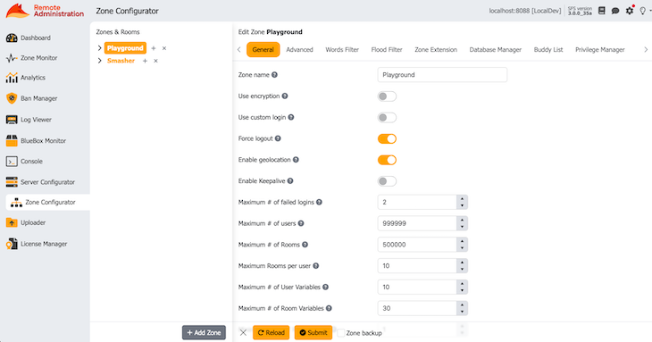Open Analytics chart icon
652x342 pixels.
click(12, 78)
